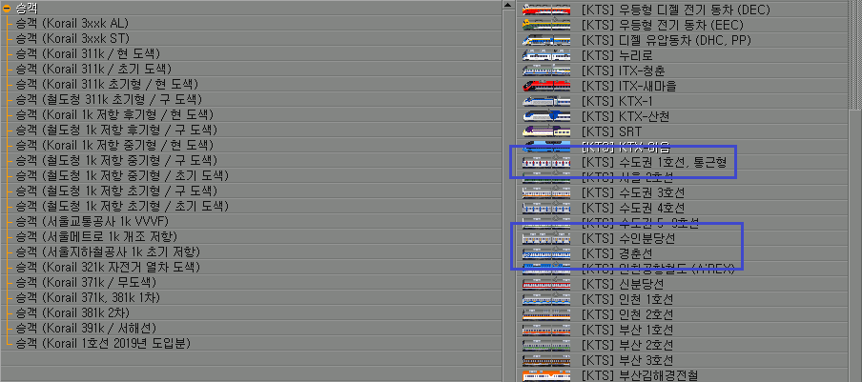Click the 누리로 train icon
The image size is (862, 382).
click(x=546, y=55)
